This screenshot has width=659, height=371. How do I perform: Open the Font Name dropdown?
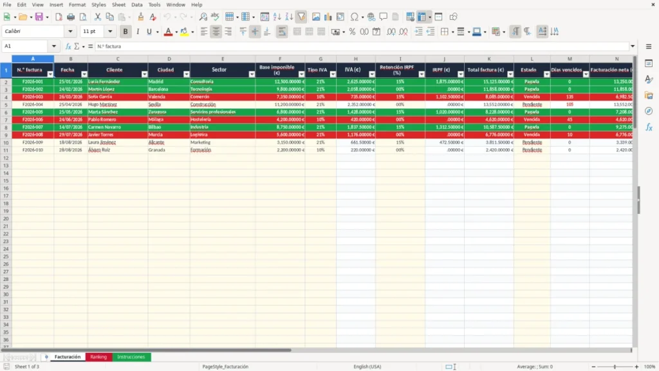click(x=70, y=32)
